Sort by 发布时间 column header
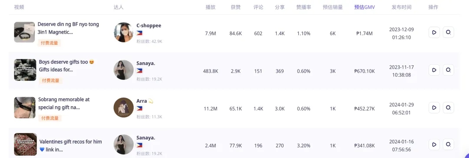Screen dimensions: 469x158 [401, 7]
